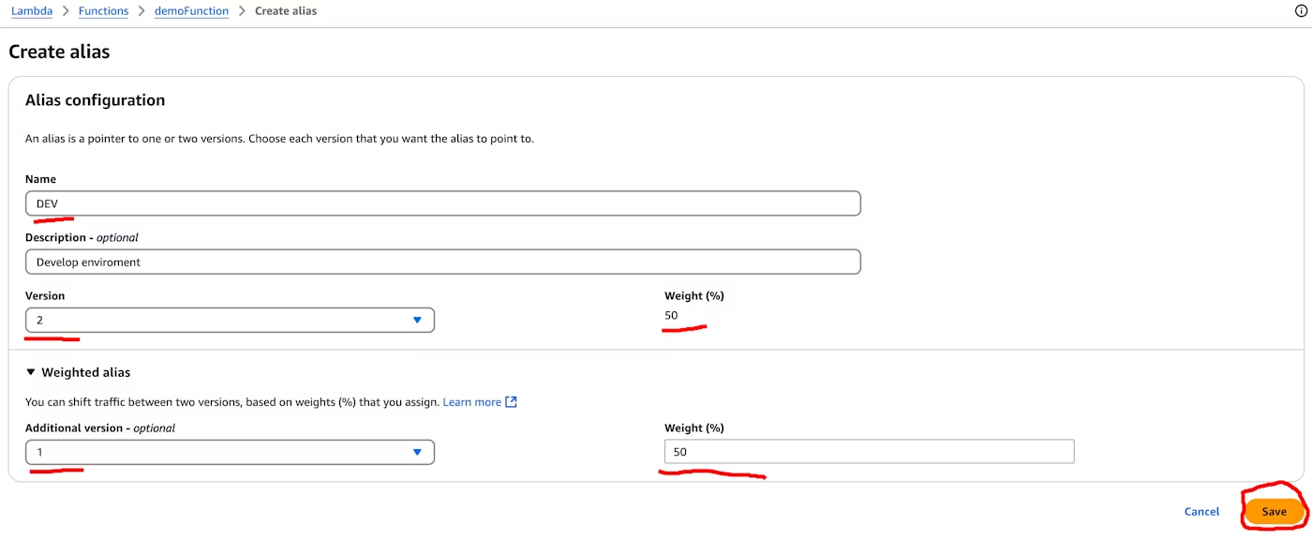Viewport: 1312px width, 556px height.
Task: Open the Version dropdown
Action: click(x=230, y=320)
